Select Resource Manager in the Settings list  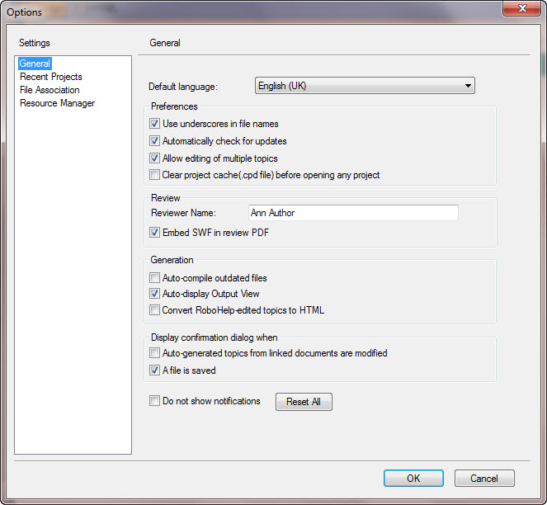tap(57, 103)
